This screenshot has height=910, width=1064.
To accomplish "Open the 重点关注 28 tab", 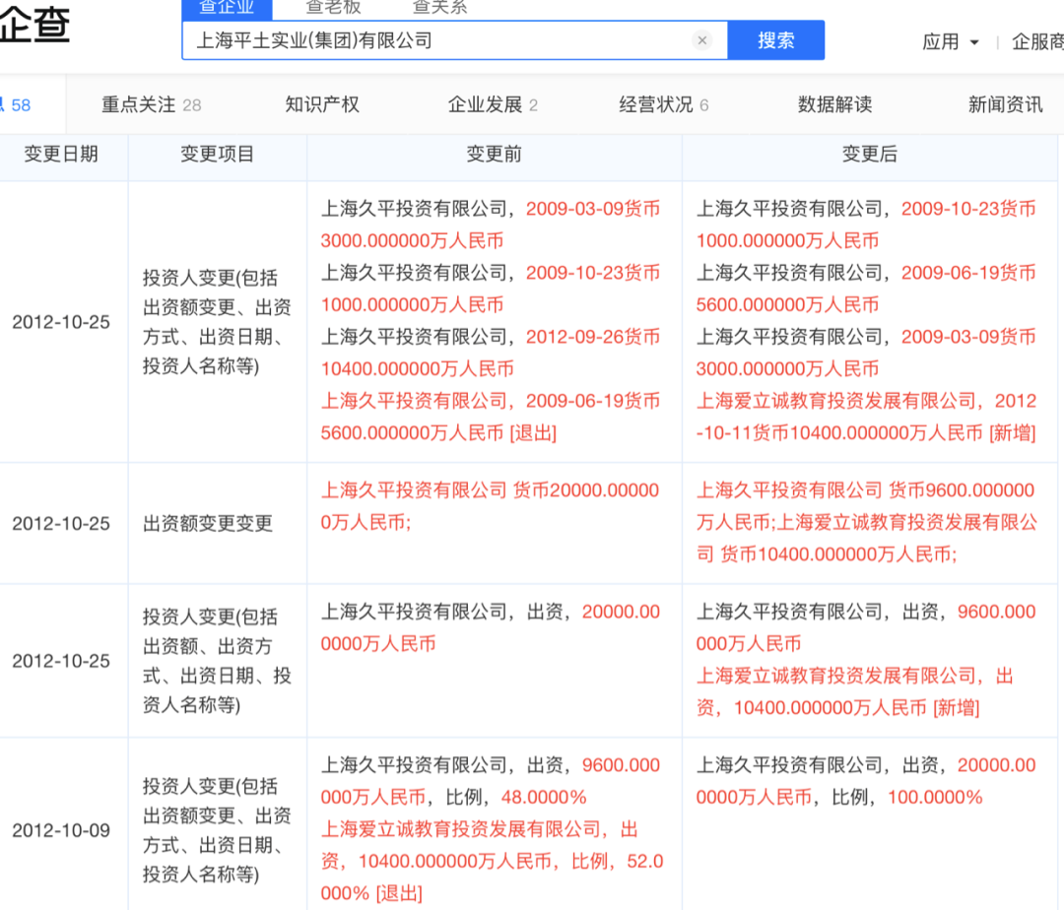I will click(152, 104).
